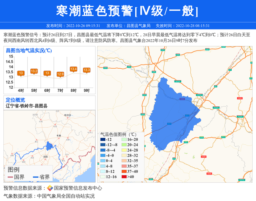Click the 13.2 temperature marker at 5时

(34, 71)
